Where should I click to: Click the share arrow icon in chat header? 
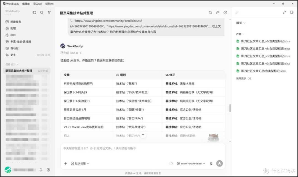(x=218, y=12)
